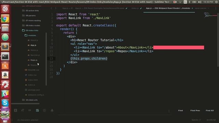Open the Files manager in the dock

coord(5,28)
